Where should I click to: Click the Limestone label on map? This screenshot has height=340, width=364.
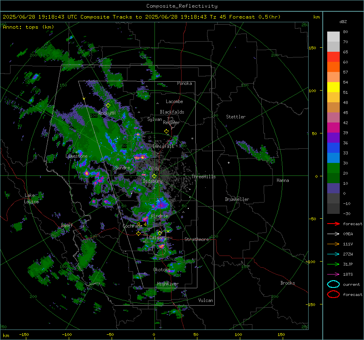[76, 156]
